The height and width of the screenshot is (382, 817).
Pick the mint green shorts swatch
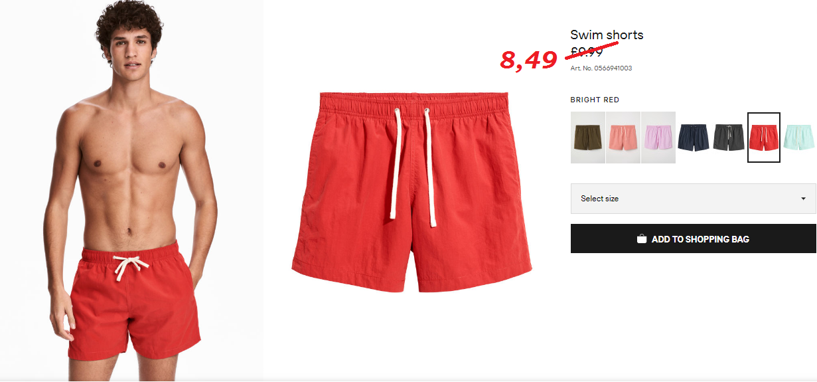pyautogui.click(x=800, y=138)
